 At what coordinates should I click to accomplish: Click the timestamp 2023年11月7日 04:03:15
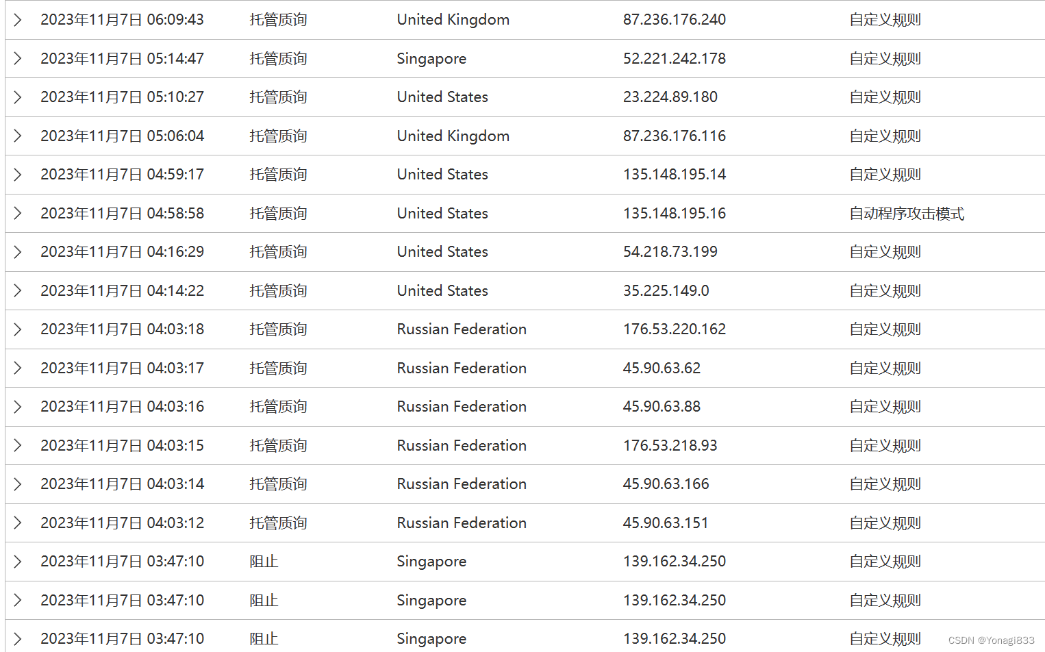click(x=123, y=446)
